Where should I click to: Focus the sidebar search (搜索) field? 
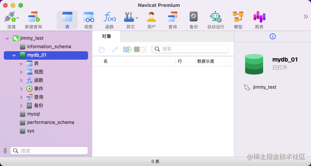pyautogui.click(x=49, y=151)
